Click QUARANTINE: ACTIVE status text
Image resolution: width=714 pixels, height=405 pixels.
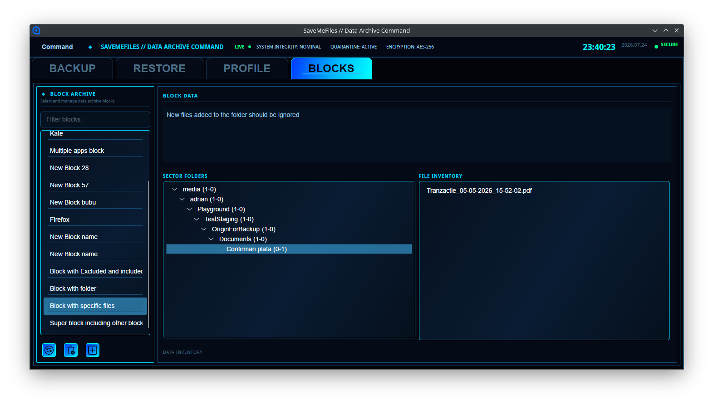pos(354,47)
